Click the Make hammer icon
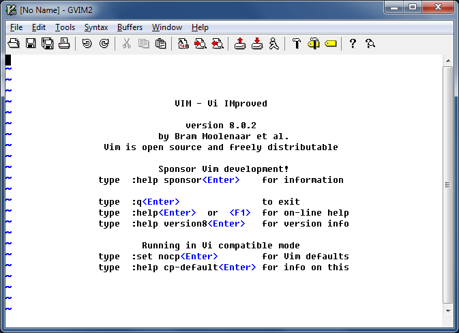Image resolution: width=459 pixels, height=333 pixels. [297, 44]
